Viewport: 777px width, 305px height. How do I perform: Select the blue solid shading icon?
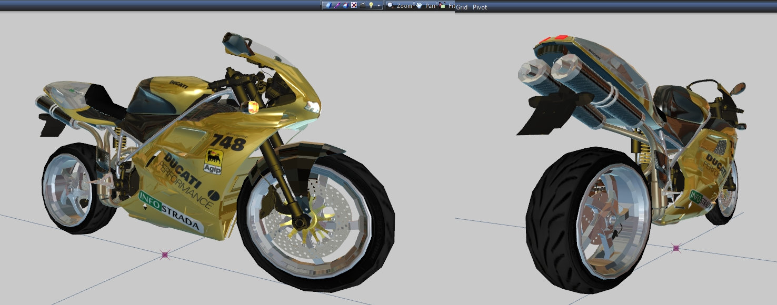[328, 5]
